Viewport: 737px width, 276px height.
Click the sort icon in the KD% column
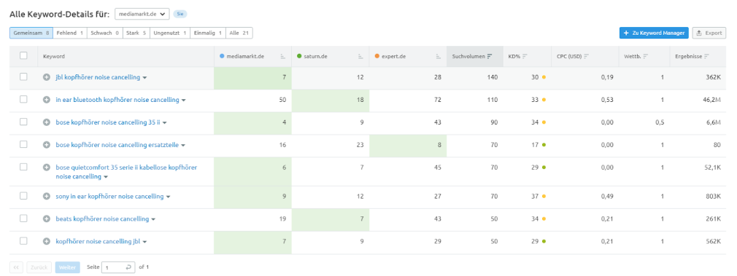click(525, 56)
